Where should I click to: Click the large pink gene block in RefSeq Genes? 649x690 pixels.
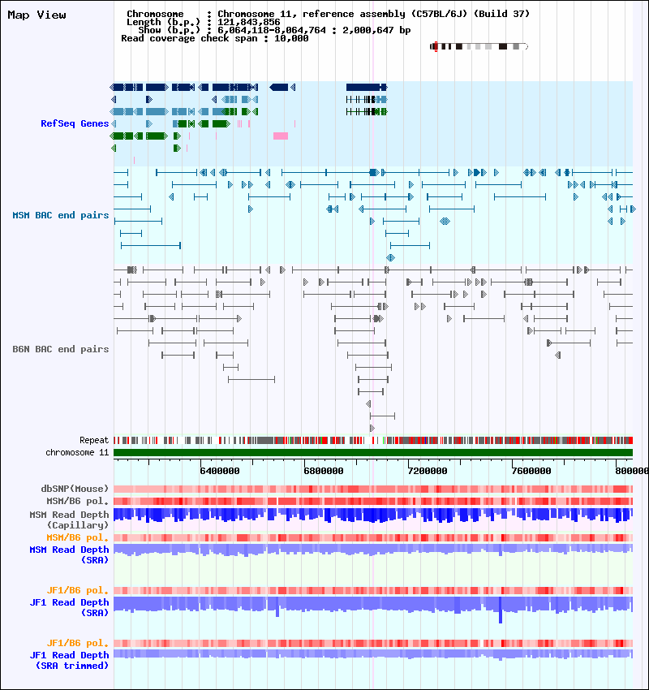pyautogui.click(x=281, y=136)
